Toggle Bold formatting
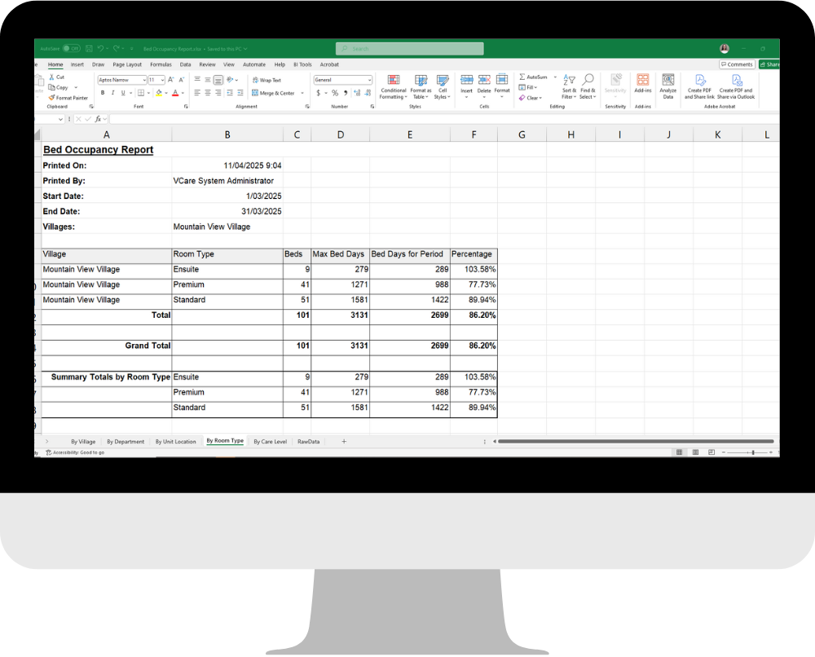Image resolution: width=815 pixels, height=657 pixels. [x=103, y=93]
